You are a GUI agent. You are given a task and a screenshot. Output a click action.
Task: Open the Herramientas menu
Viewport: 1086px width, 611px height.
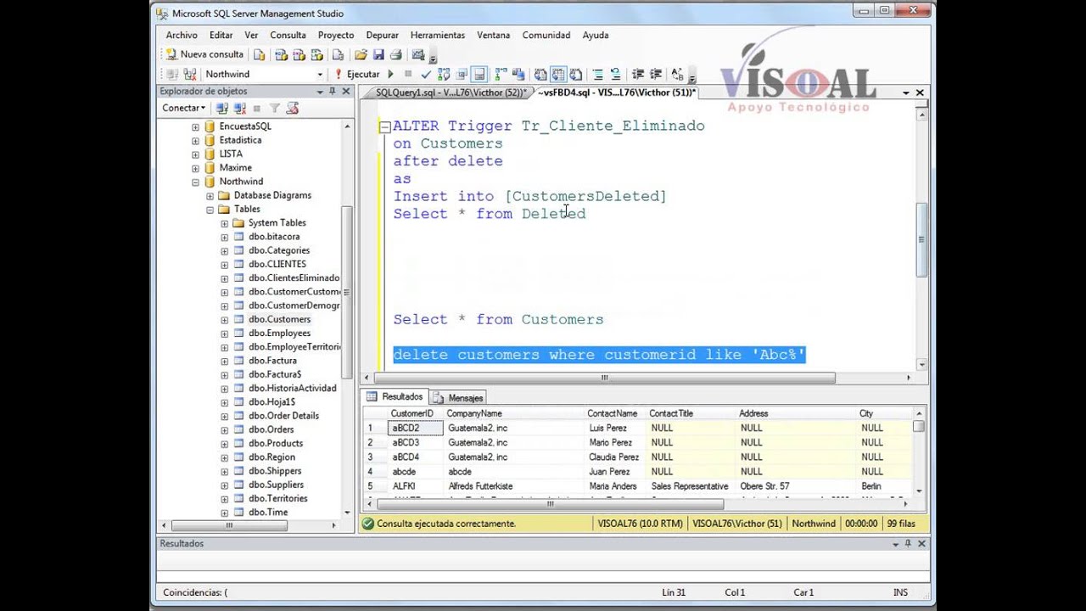(438, 35)
